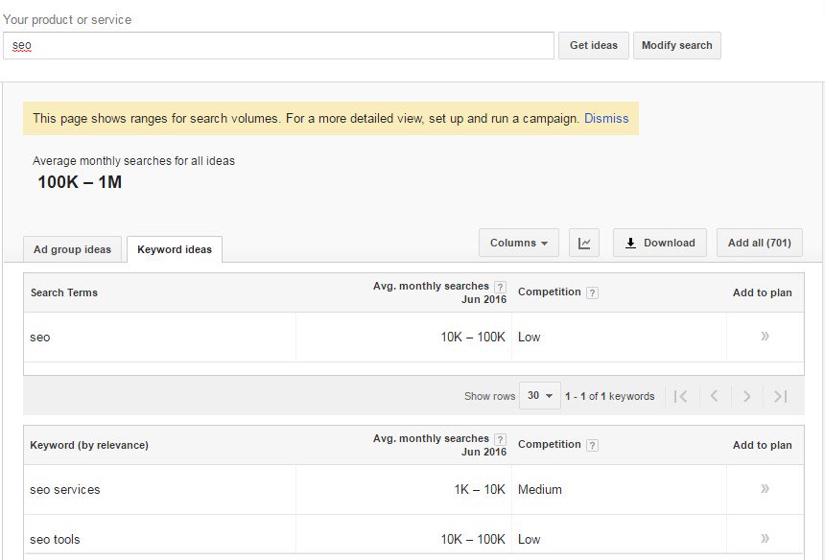
Task: Download the keyword ideas
Action: click(660, 243)
